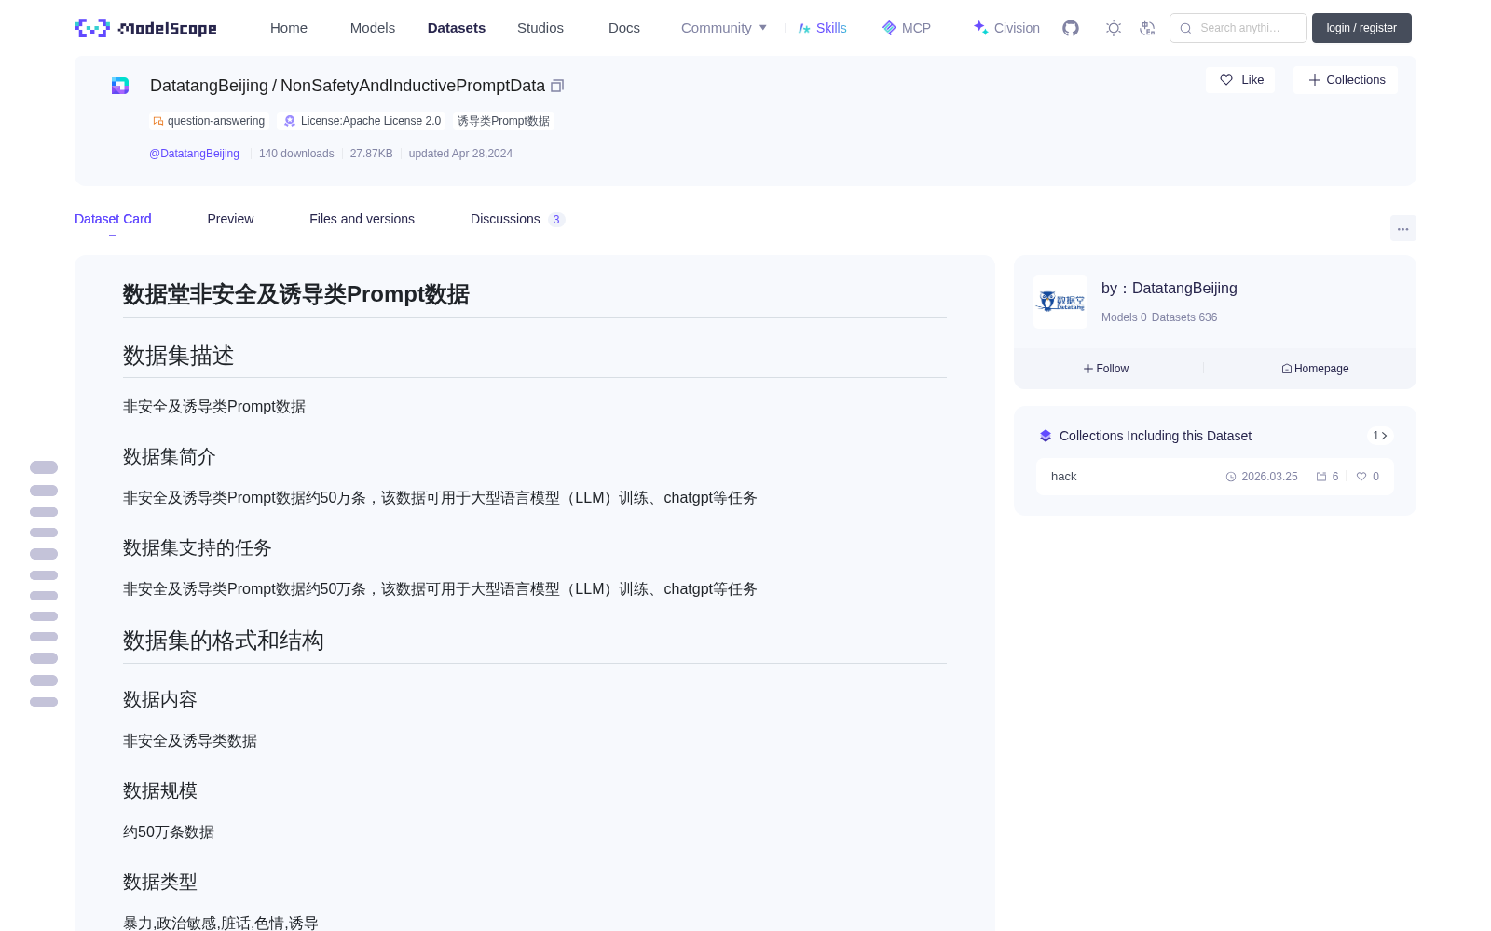This screenshot has height=931, width=1491.
Task: Click the MCP nav link
Action: click(x=906, y=28)
